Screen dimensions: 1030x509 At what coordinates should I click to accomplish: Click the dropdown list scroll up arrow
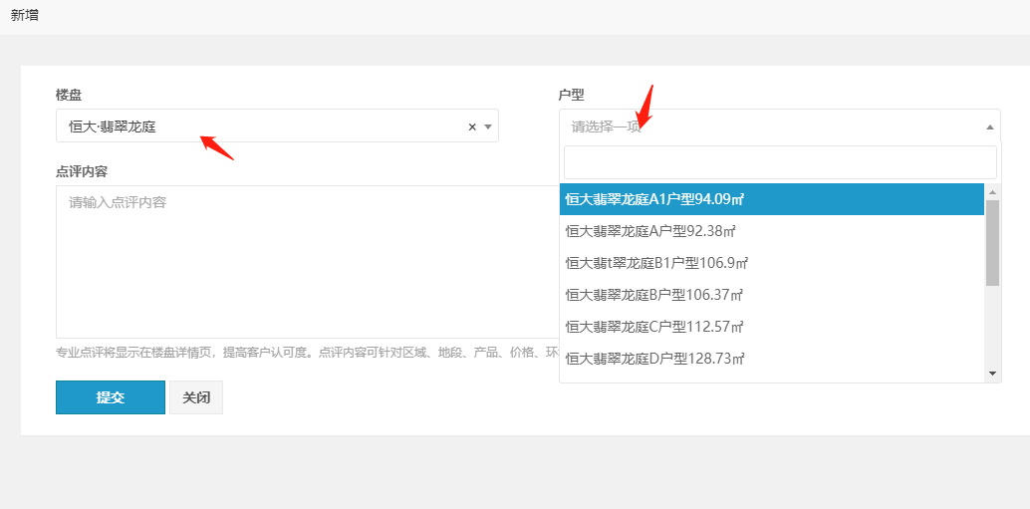pos(992,192)
